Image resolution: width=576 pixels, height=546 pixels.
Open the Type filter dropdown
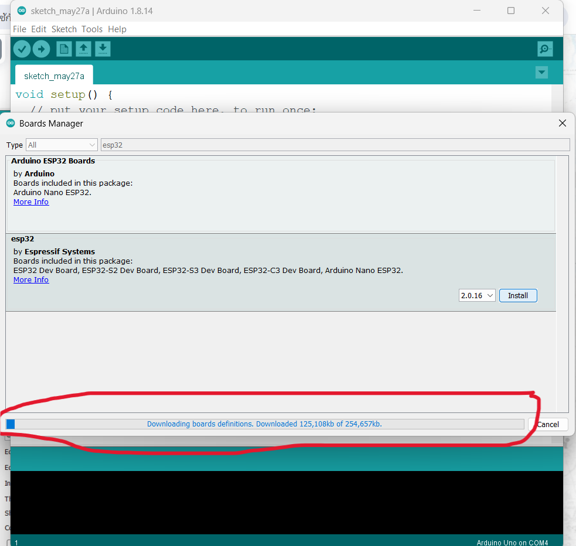62,145
